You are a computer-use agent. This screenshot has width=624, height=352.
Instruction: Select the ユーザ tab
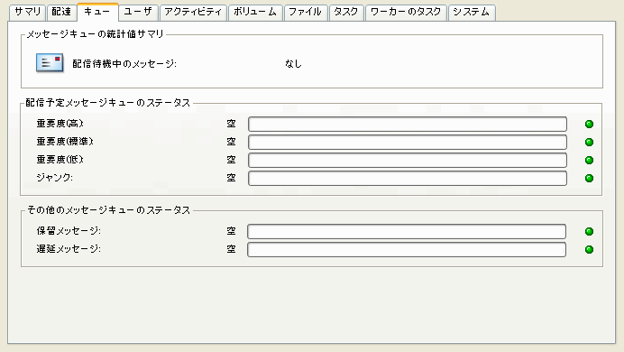[138, 12]
